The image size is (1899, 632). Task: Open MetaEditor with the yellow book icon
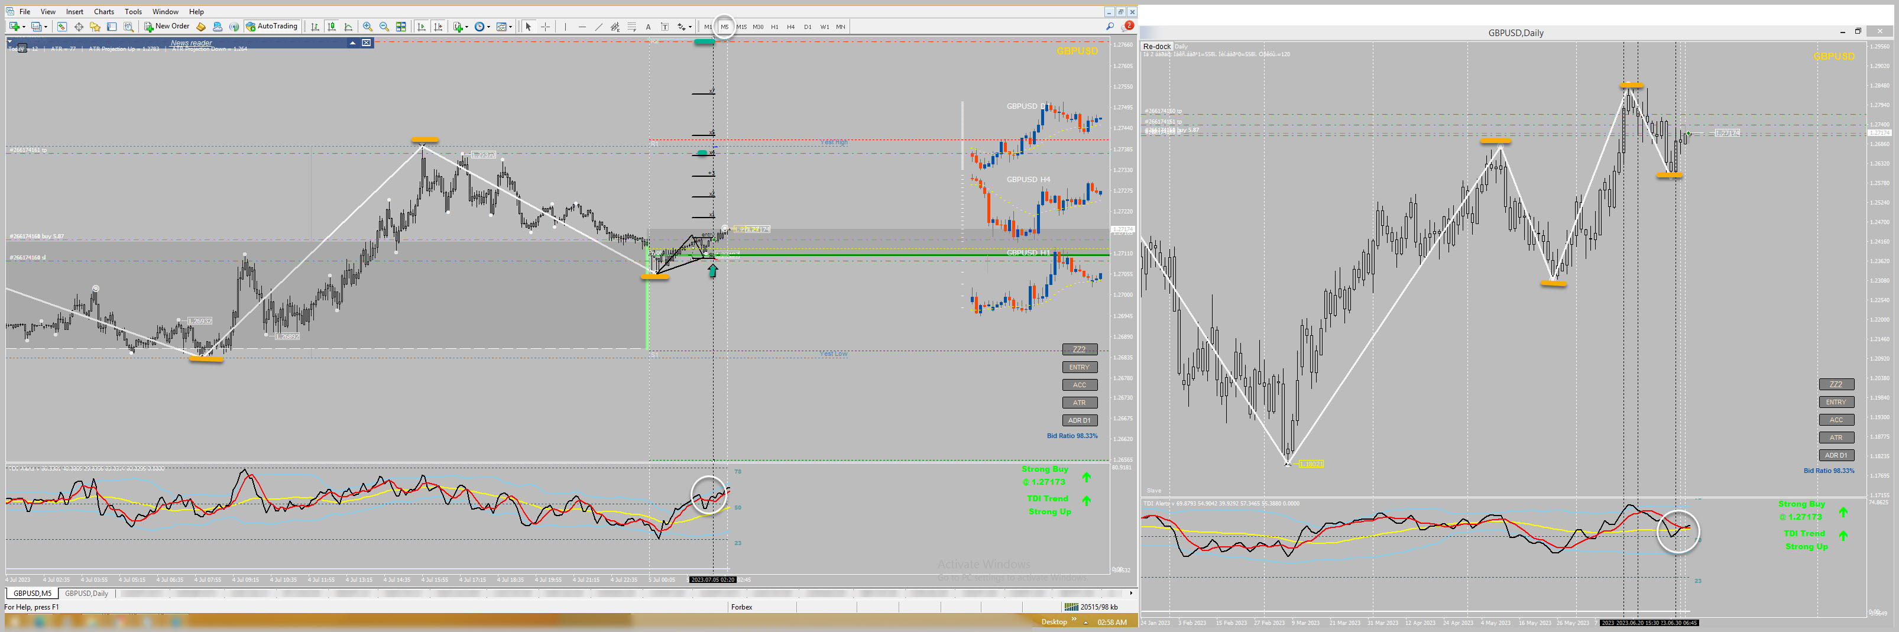200,27
